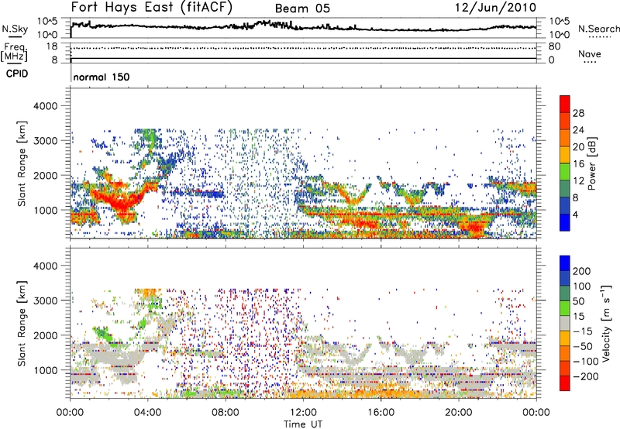The height and width of the screenshot is (429, 620).
Task: Click the 'N.Sky' legend label
Action: tap(15, 29)
